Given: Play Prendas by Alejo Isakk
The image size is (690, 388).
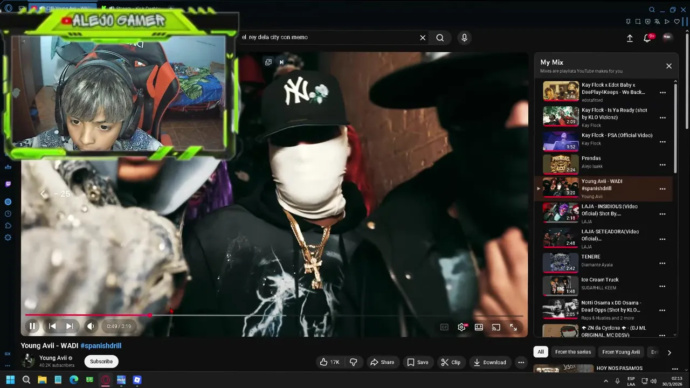Looking at the screenshot, I should coord(561,164).
